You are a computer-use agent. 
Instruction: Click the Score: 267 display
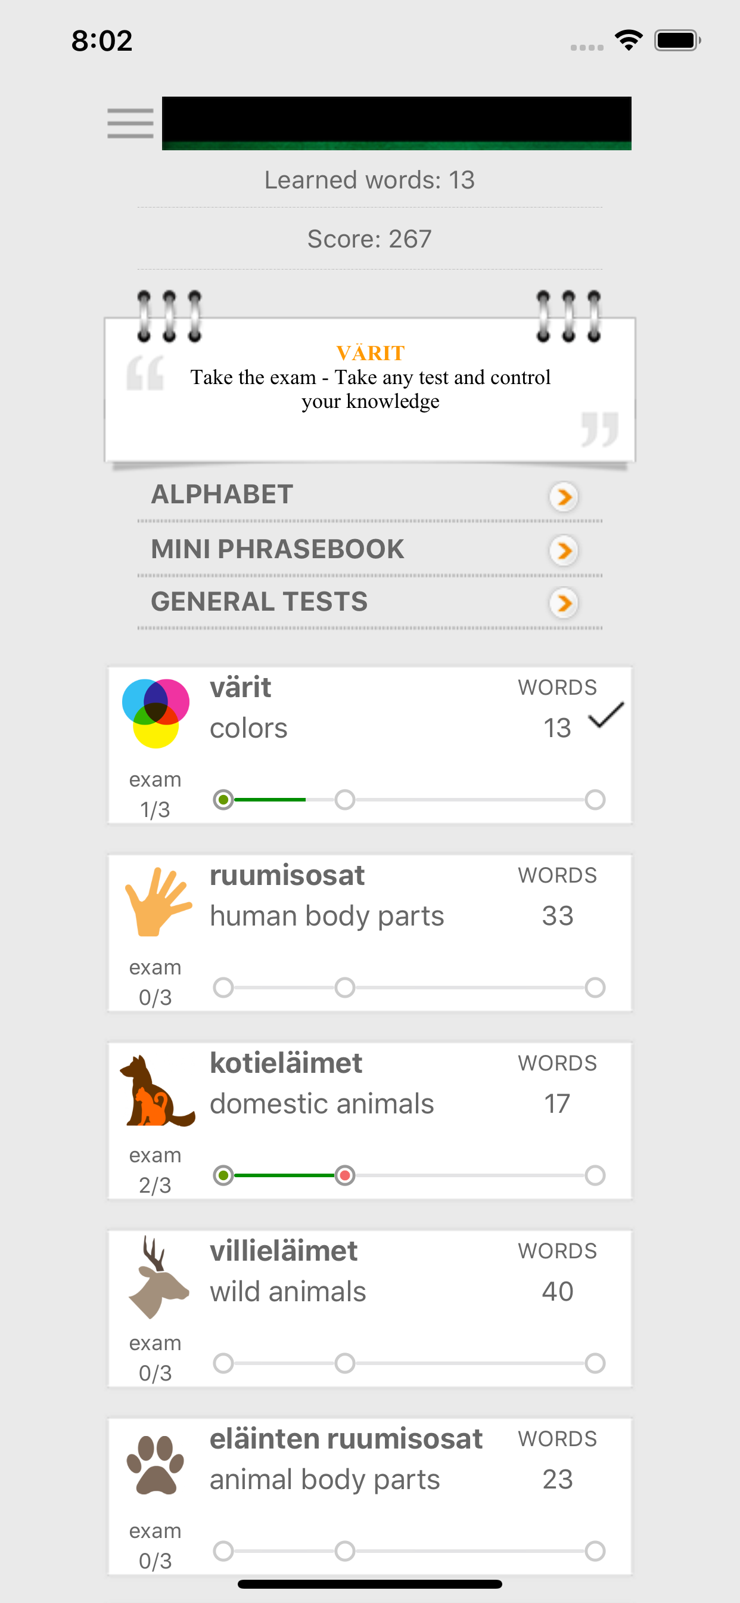tap(369, 238)
